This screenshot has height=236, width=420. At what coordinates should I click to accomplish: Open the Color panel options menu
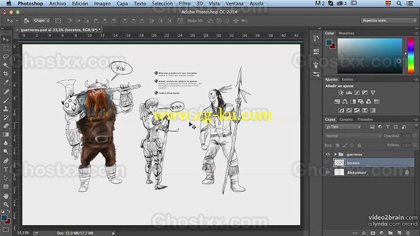(415, 33)
